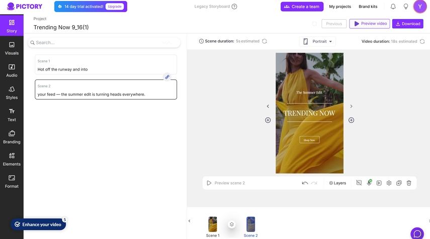The image size is (430, 239).
Task: Open Brand kits
Action: [x=368, y=7]
